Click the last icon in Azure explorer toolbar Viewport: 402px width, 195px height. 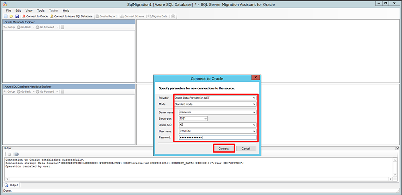(62, 91)
